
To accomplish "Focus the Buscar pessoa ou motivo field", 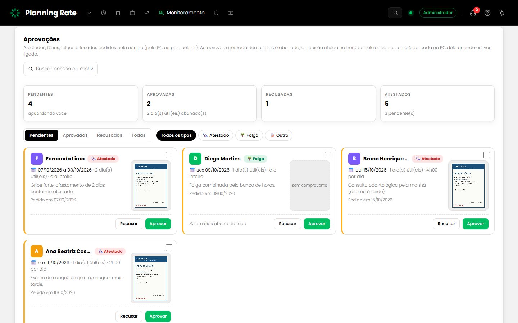I will (x=60, y=69).
